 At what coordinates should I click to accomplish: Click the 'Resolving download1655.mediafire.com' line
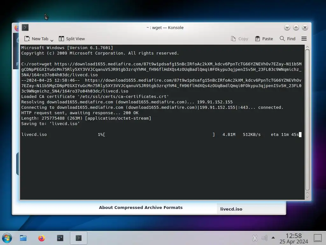click(x=127, y=102)
